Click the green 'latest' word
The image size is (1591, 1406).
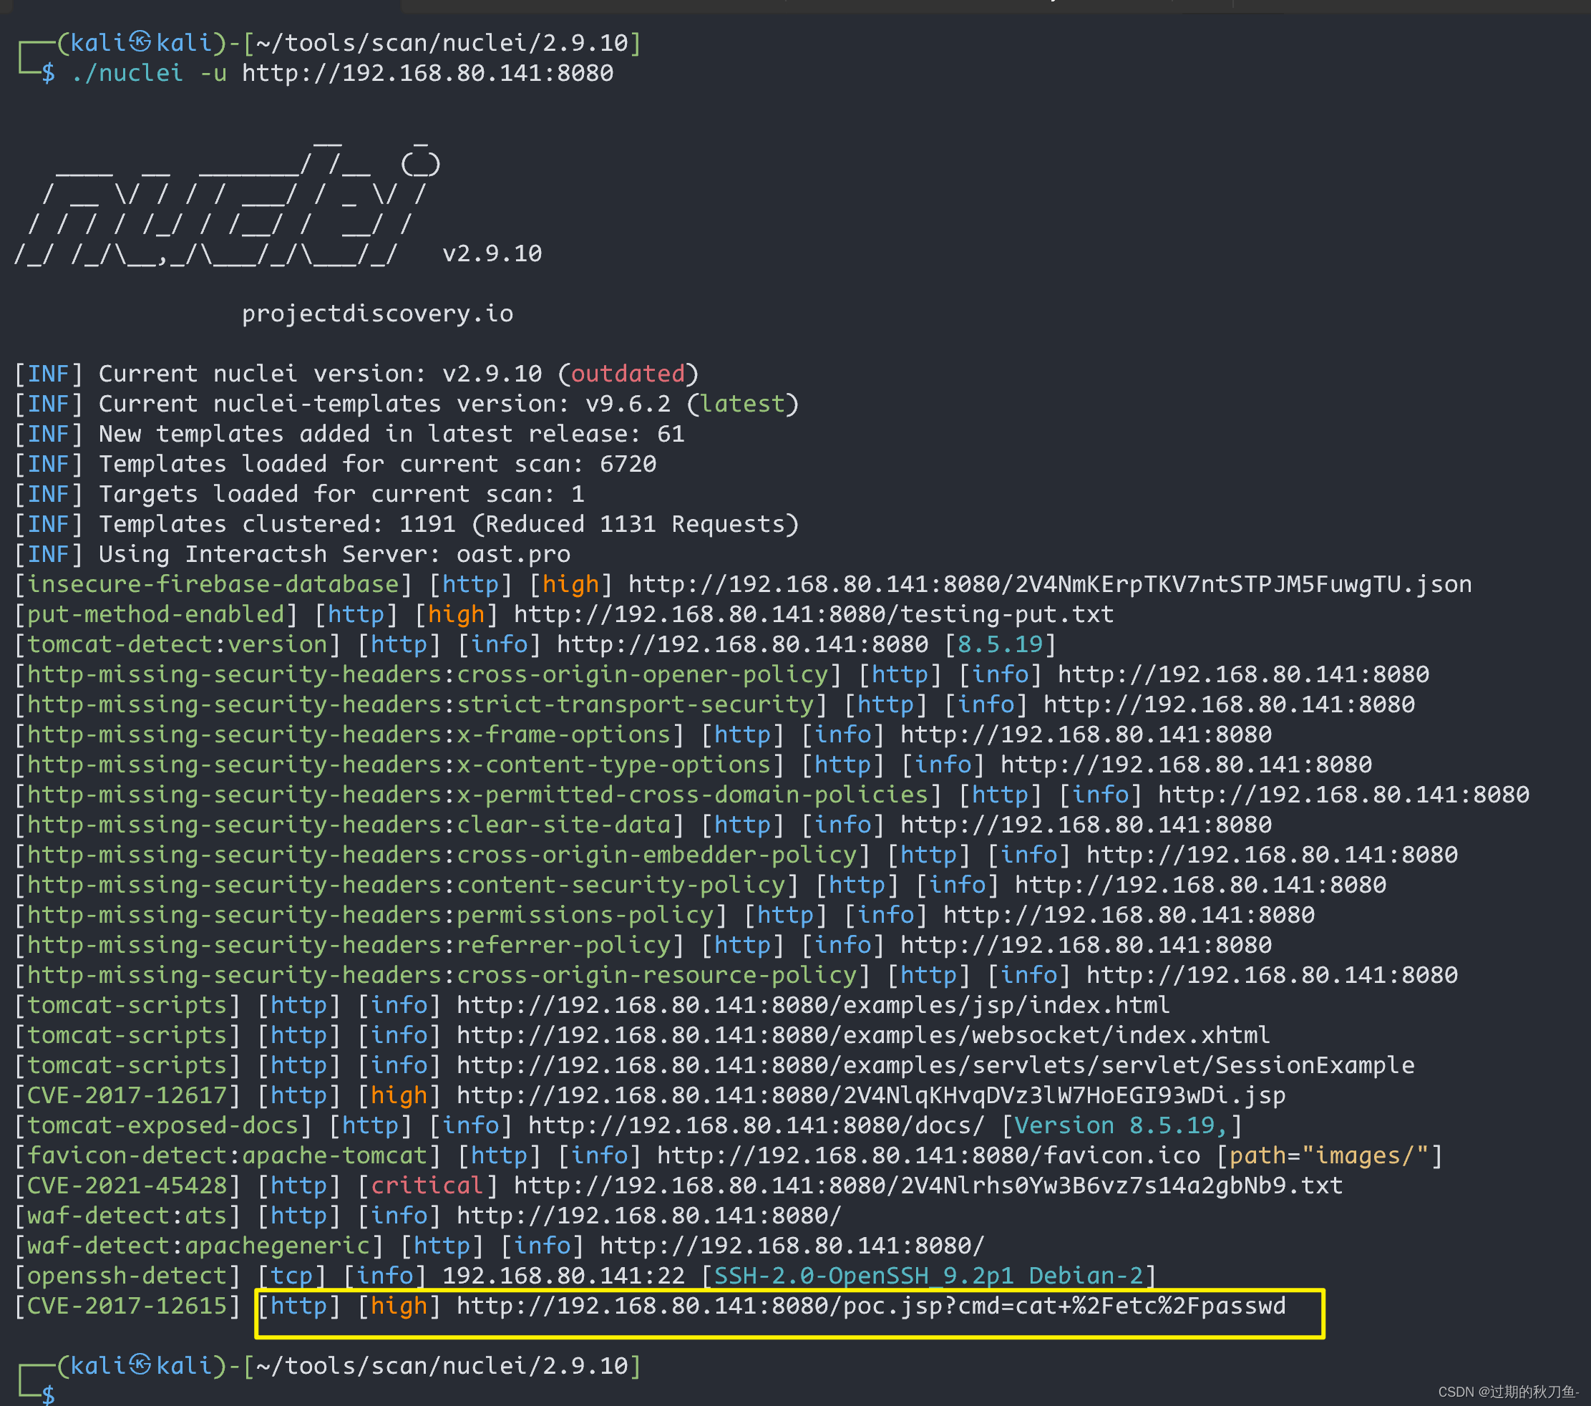point(743,404)
